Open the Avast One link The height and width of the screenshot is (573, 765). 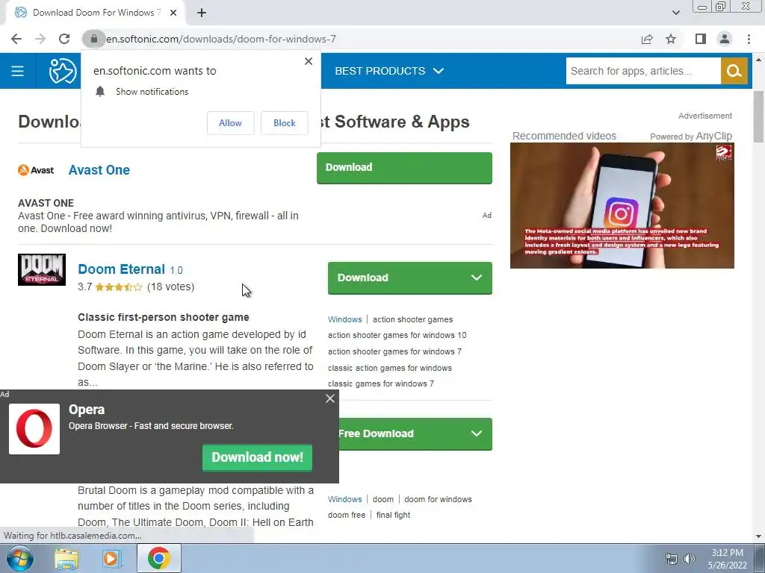(x=99, y=170)
